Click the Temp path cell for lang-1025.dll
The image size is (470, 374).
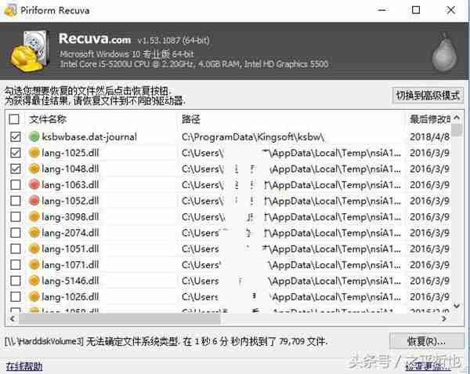291,153
